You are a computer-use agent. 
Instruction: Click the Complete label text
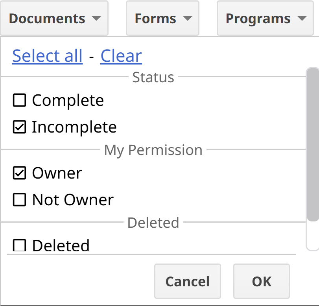coord(68,100)
